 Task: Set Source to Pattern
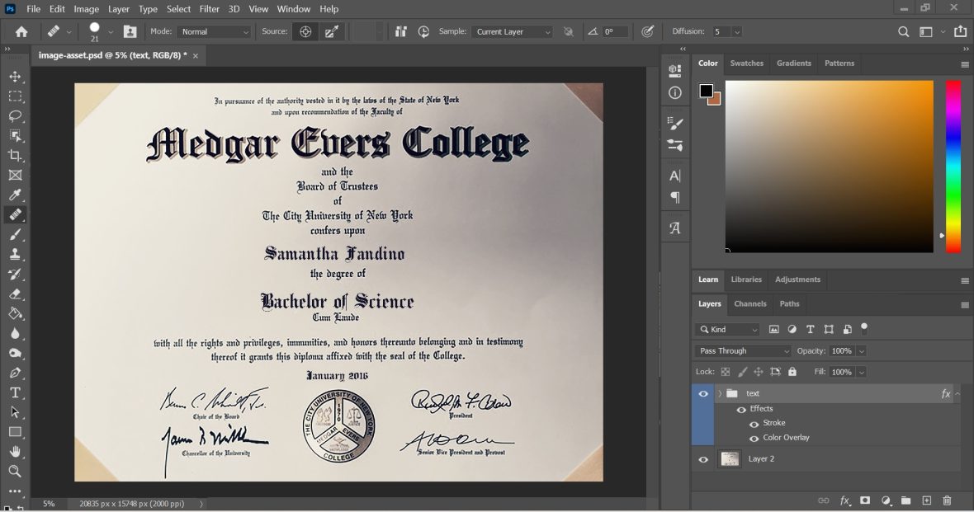pos(332,31)
